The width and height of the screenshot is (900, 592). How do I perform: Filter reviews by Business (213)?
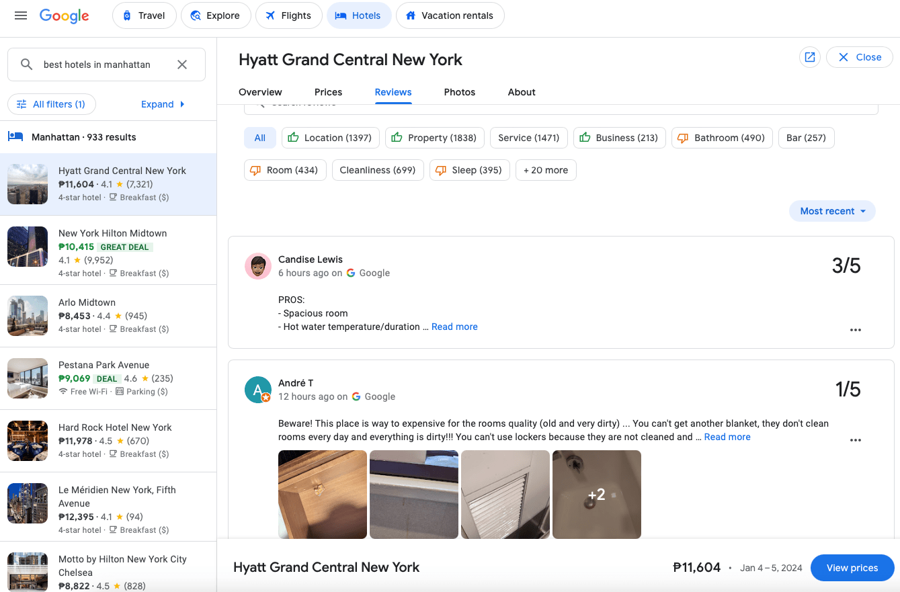(x=620, y=138)
